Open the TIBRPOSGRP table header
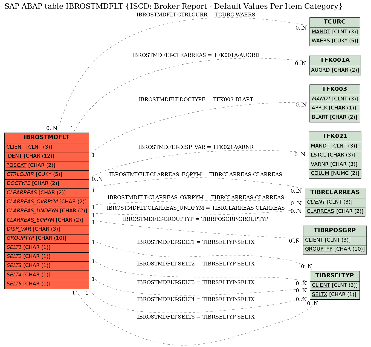 pos(335,230)
